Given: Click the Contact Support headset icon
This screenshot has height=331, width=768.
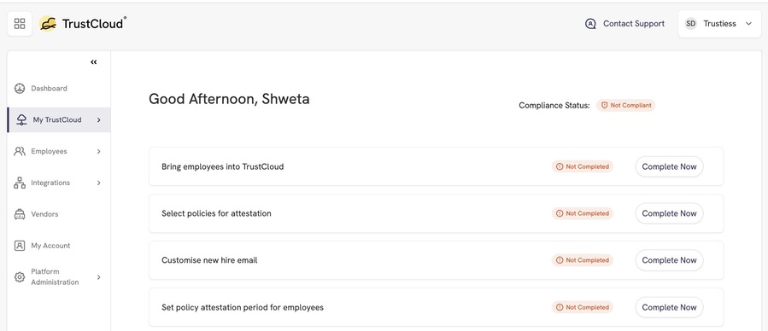Looking at the screenshot, I should (590, 24).
